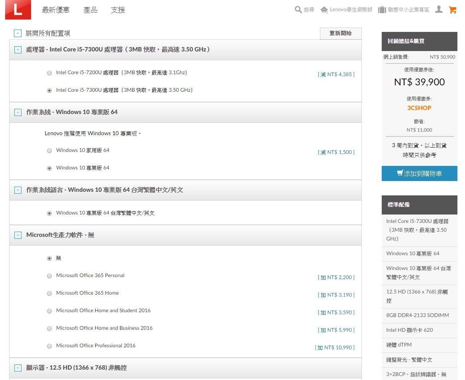Select 無 for Microsoft productivity software
This screenshot has width=465, height=380.
click(49, 258)
